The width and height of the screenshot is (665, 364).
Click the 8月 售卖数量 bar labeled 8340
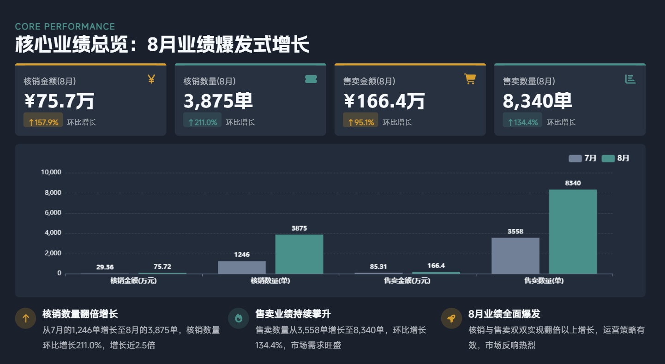pyautogui.click(x=573, y=232)
